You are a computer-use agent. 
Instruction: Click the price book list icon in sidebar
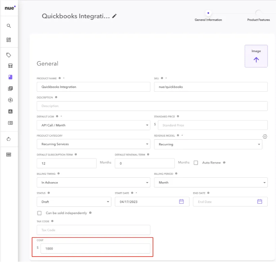click(10, 123)
